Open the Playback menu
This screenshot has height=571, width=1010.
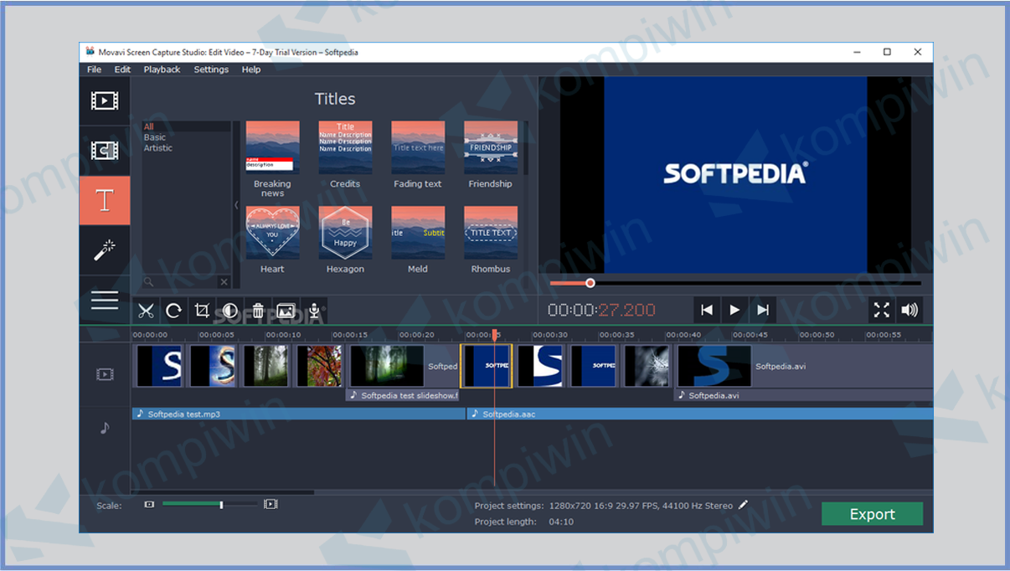162,69
